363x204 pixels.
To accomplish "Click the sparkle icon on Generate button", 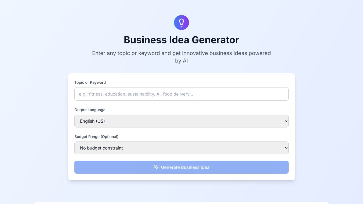I will 156,167.
